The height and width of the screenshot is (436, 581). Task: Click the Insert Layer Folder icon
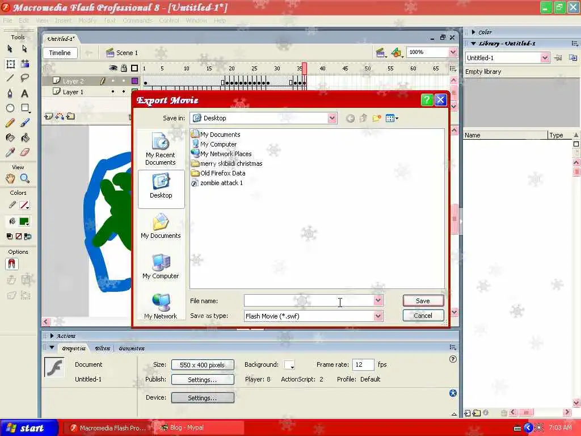click(70, 116)
